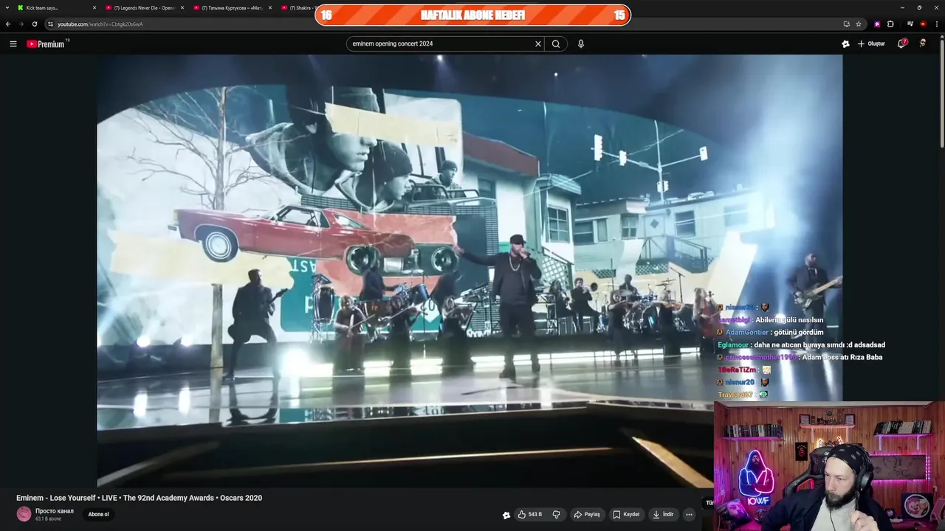Open media control toolbar icon
Screen dimensions: 945x531
coord(910,24)
